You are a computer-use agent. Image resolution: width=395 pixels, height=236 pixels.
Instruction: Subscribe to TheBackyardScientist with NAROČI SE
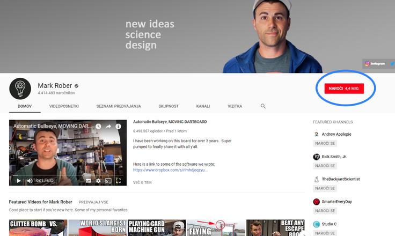[325, 188]
